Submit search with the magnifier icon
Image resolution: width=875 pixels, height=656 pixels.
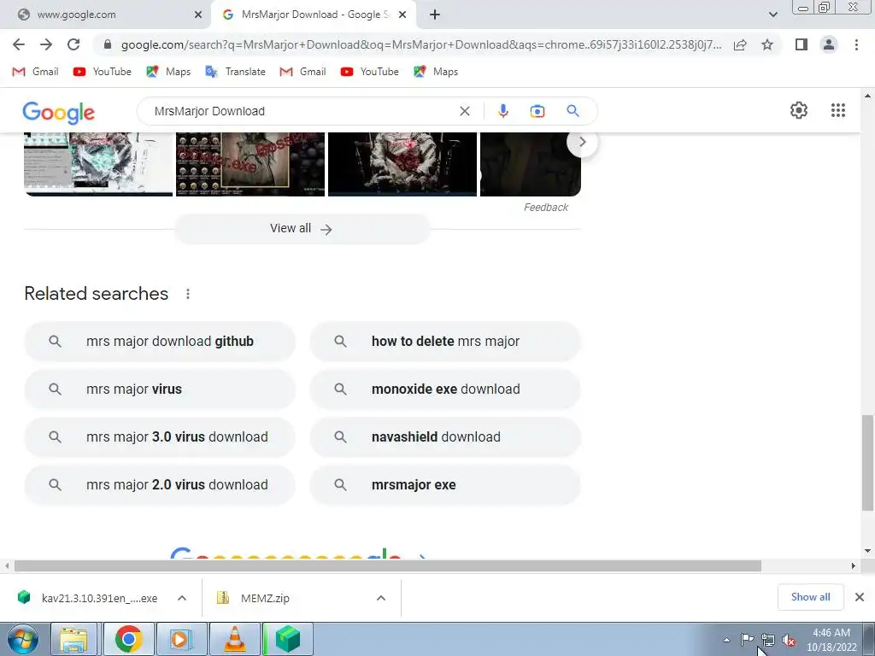pos(573,111)
